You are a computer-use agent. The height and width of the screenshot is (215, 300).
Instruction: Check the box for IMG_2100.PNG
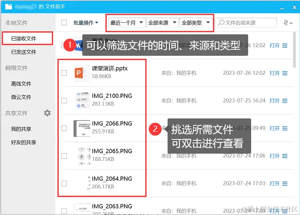click(64, 100)
